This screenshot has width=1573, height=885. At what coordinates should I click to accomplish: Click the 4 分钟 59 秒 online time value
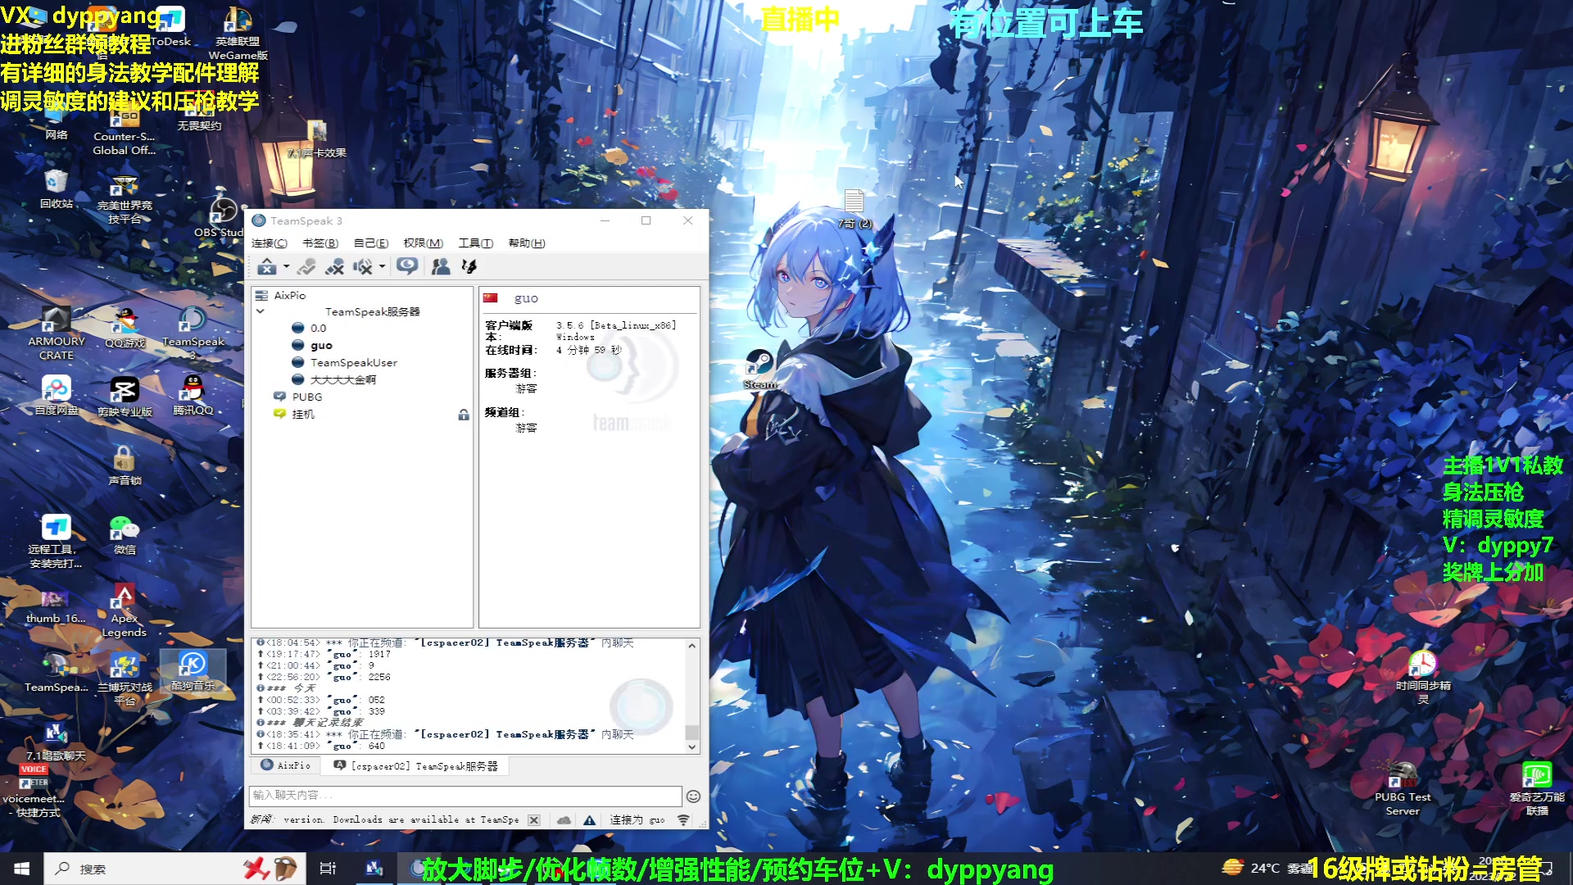(x=588, y=350)
